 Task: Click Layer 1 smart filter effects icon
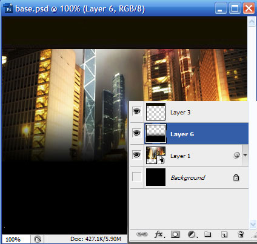(x=236, y=155)
